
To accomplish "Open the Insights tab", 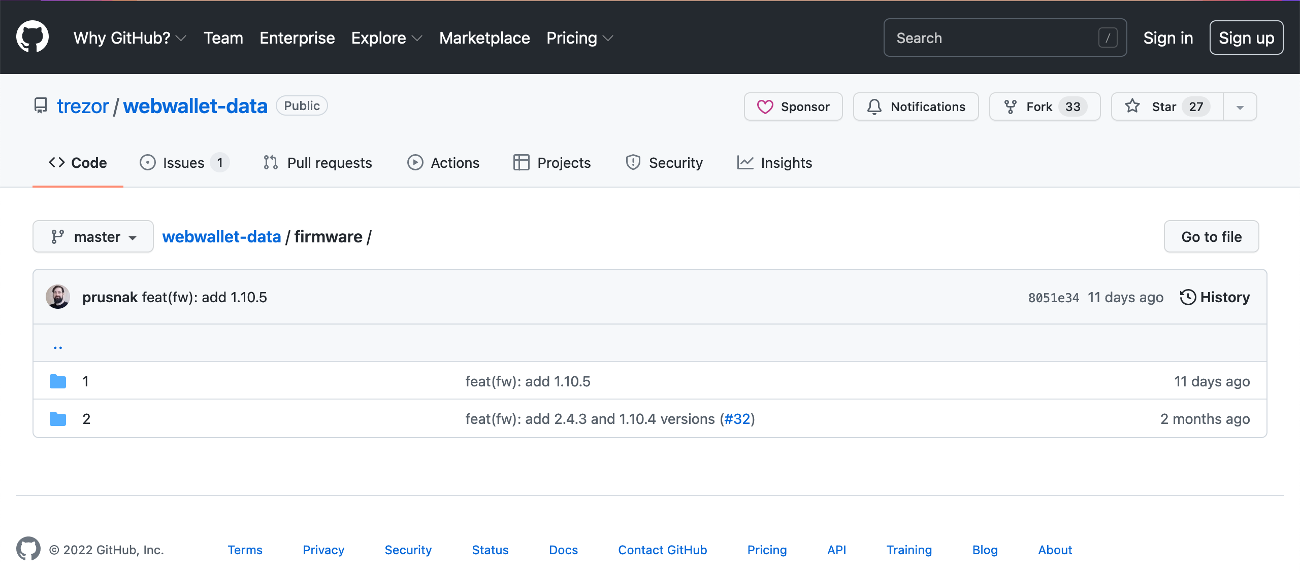I will click(774, 163).
